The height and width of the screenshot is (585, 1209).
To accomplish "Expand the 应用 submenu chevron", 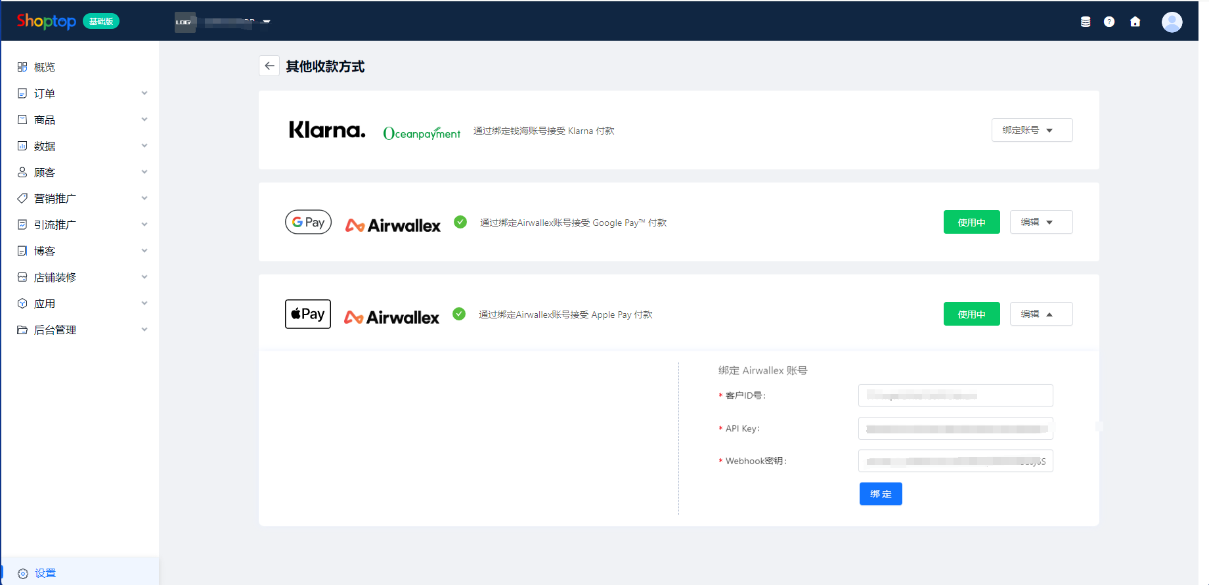I will click(144, 303).
